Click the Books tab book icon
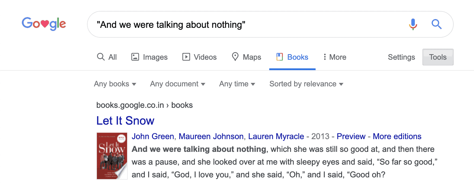Viewport: 474px width, 193px height. [279, 57]
